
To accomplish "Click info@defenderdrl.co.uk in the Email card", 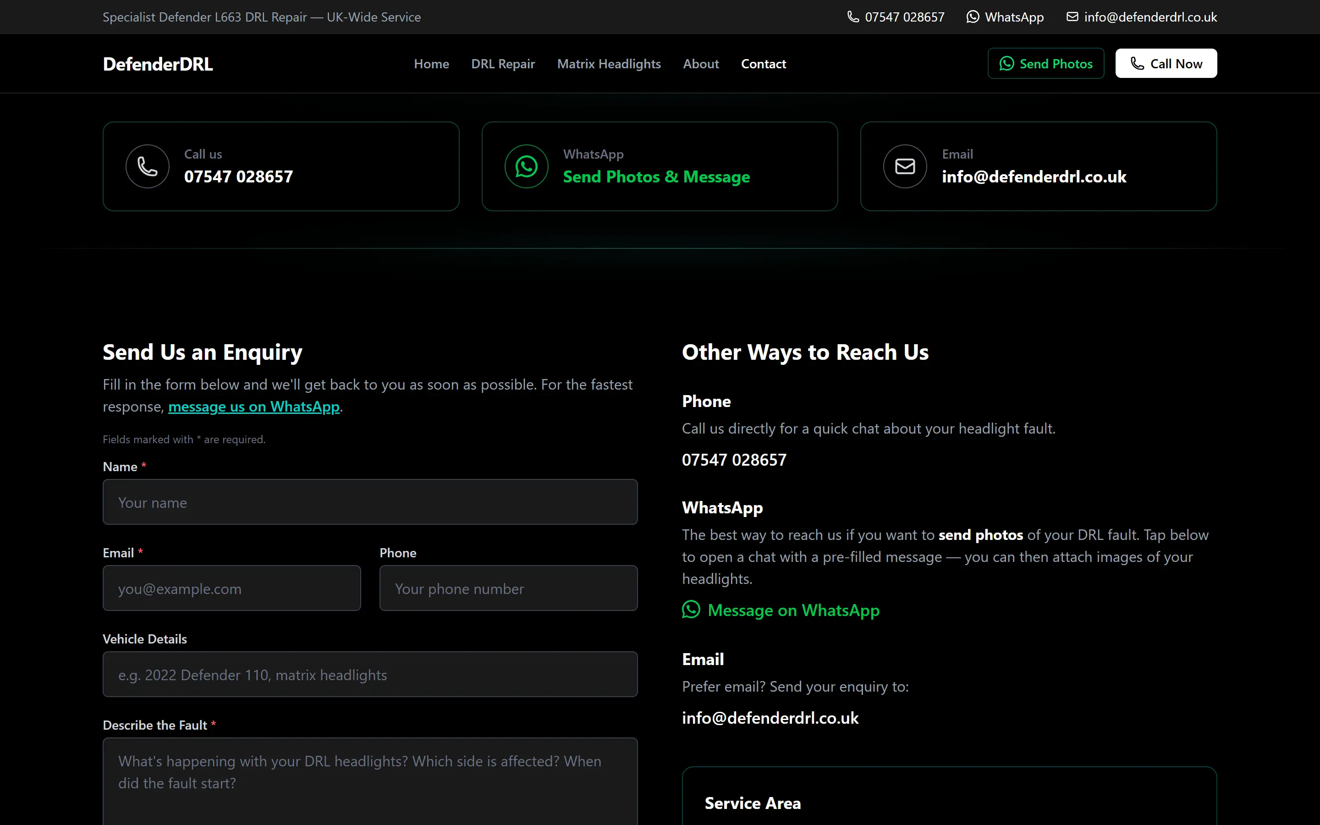I will (1034, 177).
